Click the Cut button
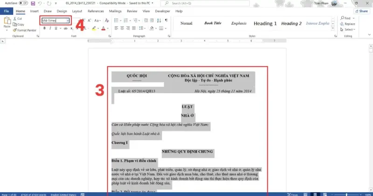The image size is (373, 196). pyautogui.click(x=17, y=19)
